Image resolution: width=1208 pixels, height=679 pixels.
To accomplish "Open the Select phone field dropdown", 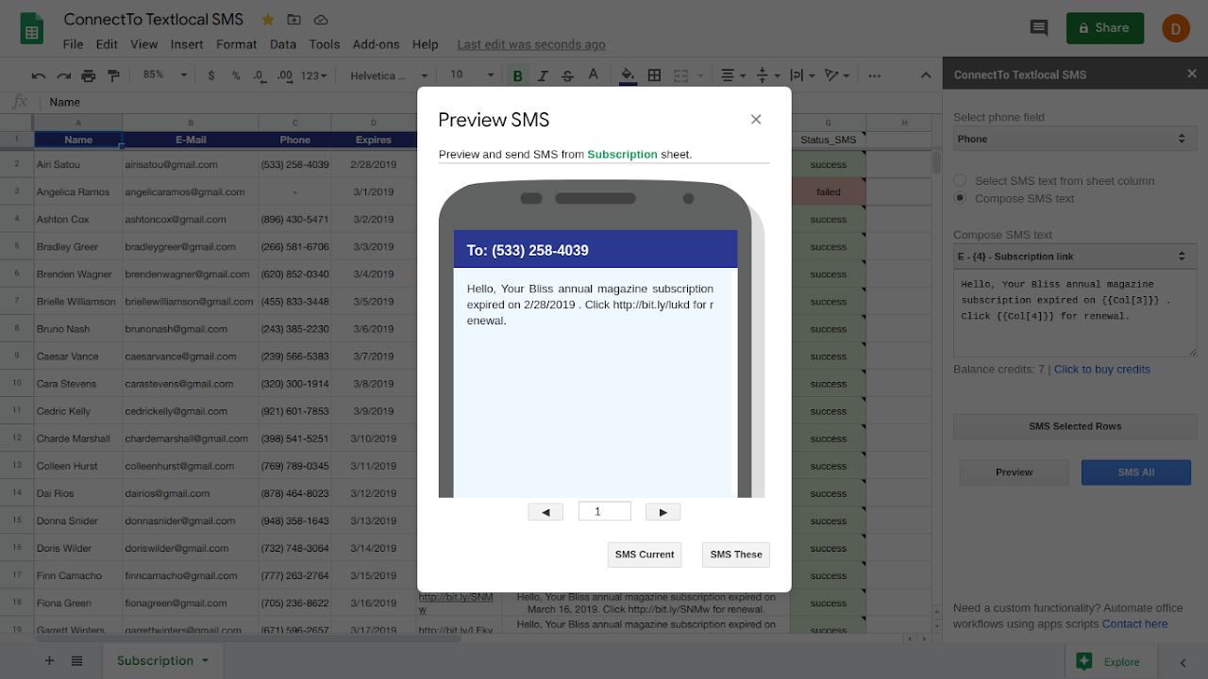I will (x=1075, y=139).
